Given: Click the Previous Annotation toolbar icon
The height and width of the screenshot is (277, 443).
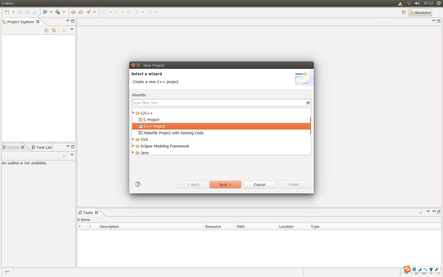Looking at the screenshot, I should pyautogui.click(x=117, y=12).
